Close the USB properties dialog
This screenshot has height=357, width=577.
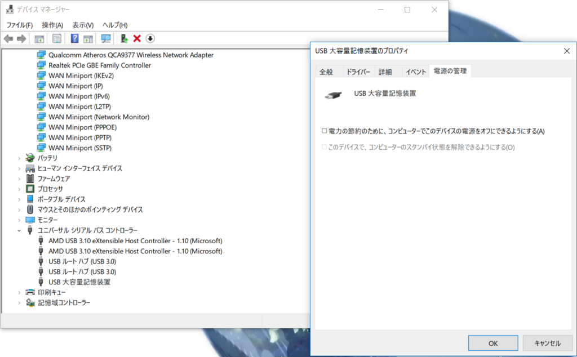(x=567, y=51)
